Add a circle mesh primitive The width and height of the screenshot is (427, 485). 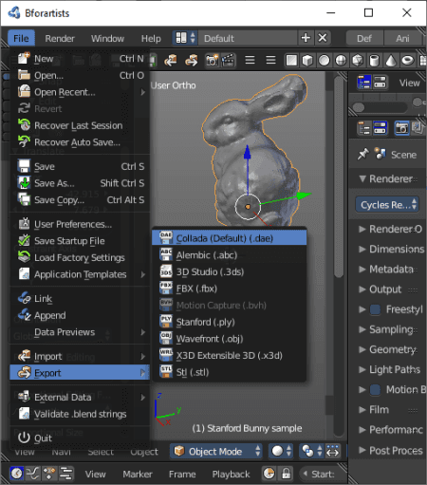point(325,60)
